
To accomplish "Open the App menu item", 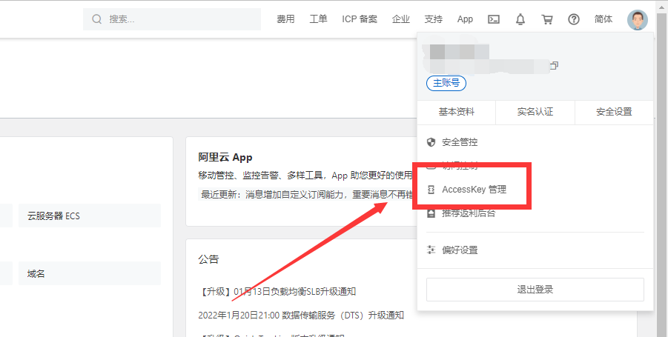I will 465,19.
